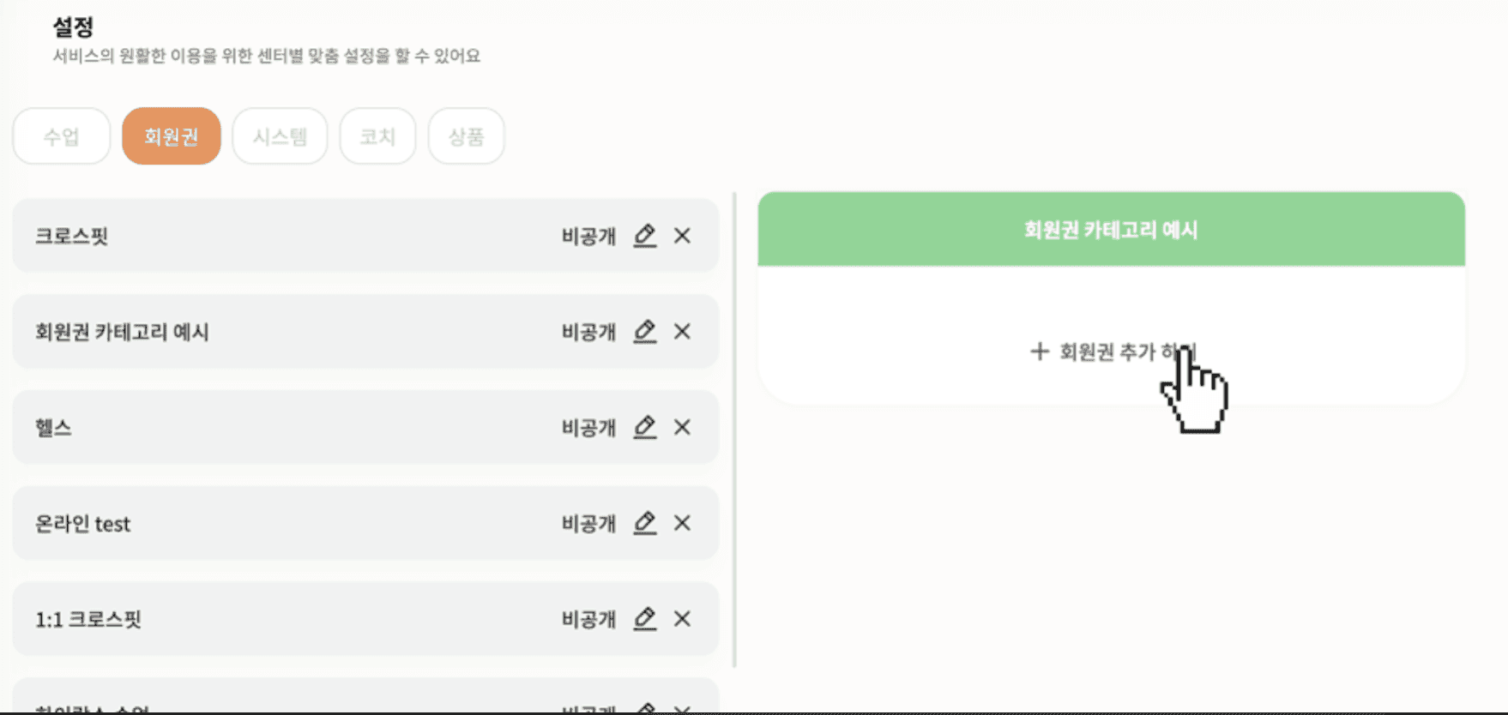Click edit pencil for 온라인 test
The height and width of the screenshot is (715, 1508).
coord(645,523)
